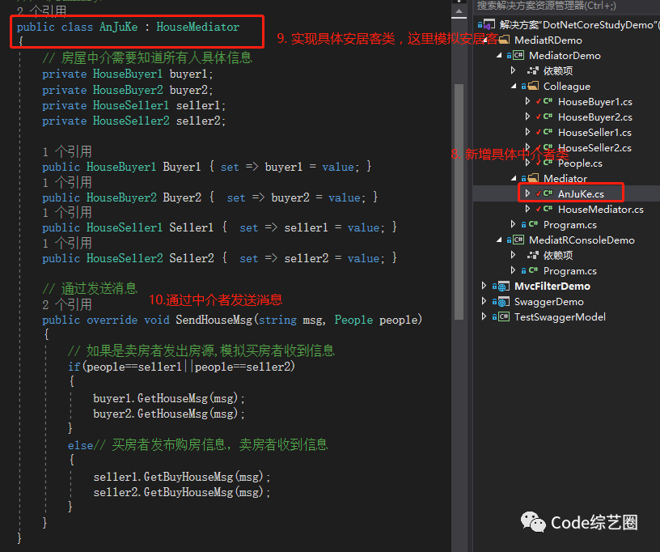
Task: Click the SwaggerDemo web project icon
Action: tap(504, 302)
